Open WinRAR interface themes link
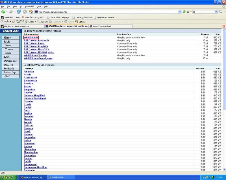This screenshot has width=226, height=180. [x=38, y=58]
